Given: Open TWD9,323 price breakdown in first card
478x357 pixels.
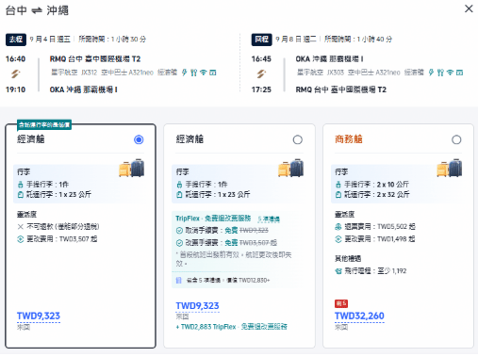Looking at the screenshot, I should [39, 316].
